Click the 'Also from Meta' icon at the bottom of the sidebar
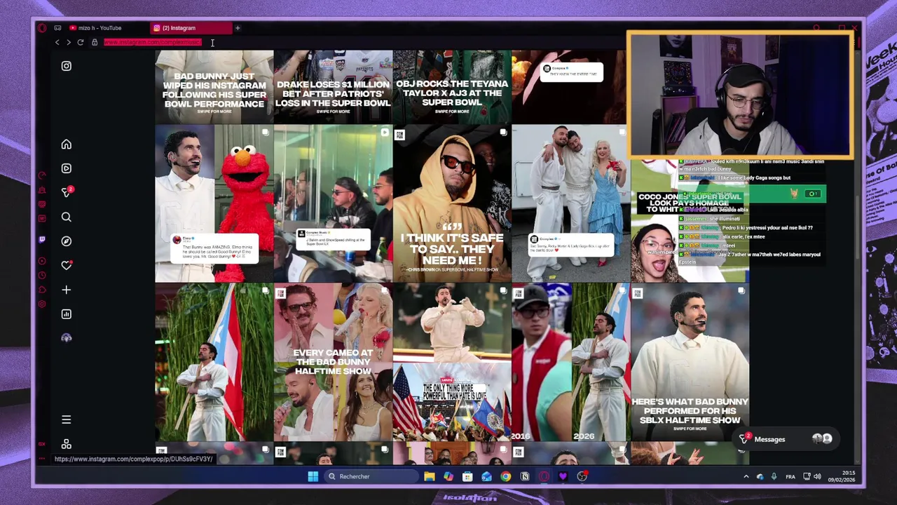The height and width of the screenshot is (505, 897). pos(66,444)
